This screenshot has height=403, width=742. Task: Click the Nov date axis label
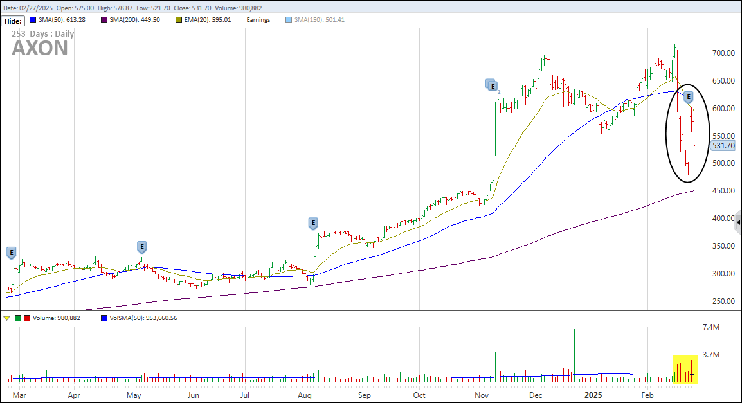tap(482, 395)
